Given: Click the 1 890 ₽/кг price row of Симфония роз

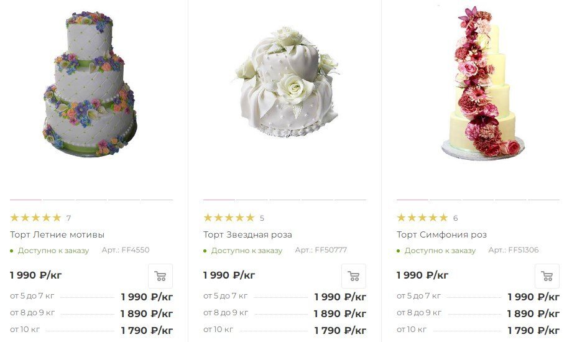Looking at the screenshot, I should [x=478, y=313].
